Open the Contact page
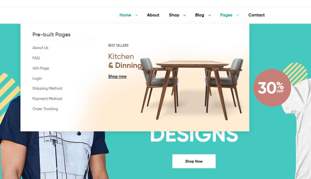Image resolution: width=311 pixels, height=179 pixels. (x=256, y=15)
